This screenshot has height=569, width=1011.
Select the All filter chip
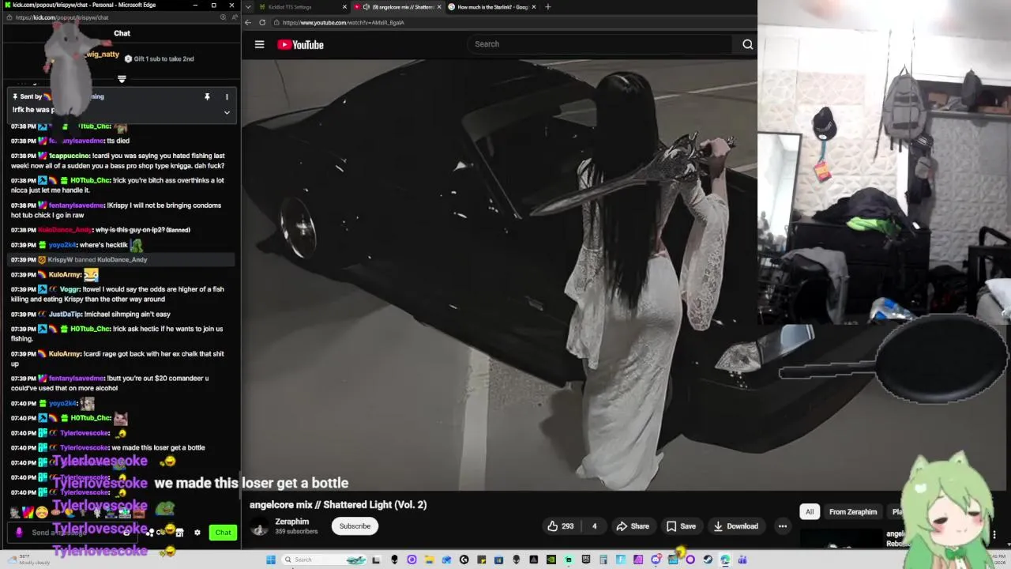coord(809,512)
